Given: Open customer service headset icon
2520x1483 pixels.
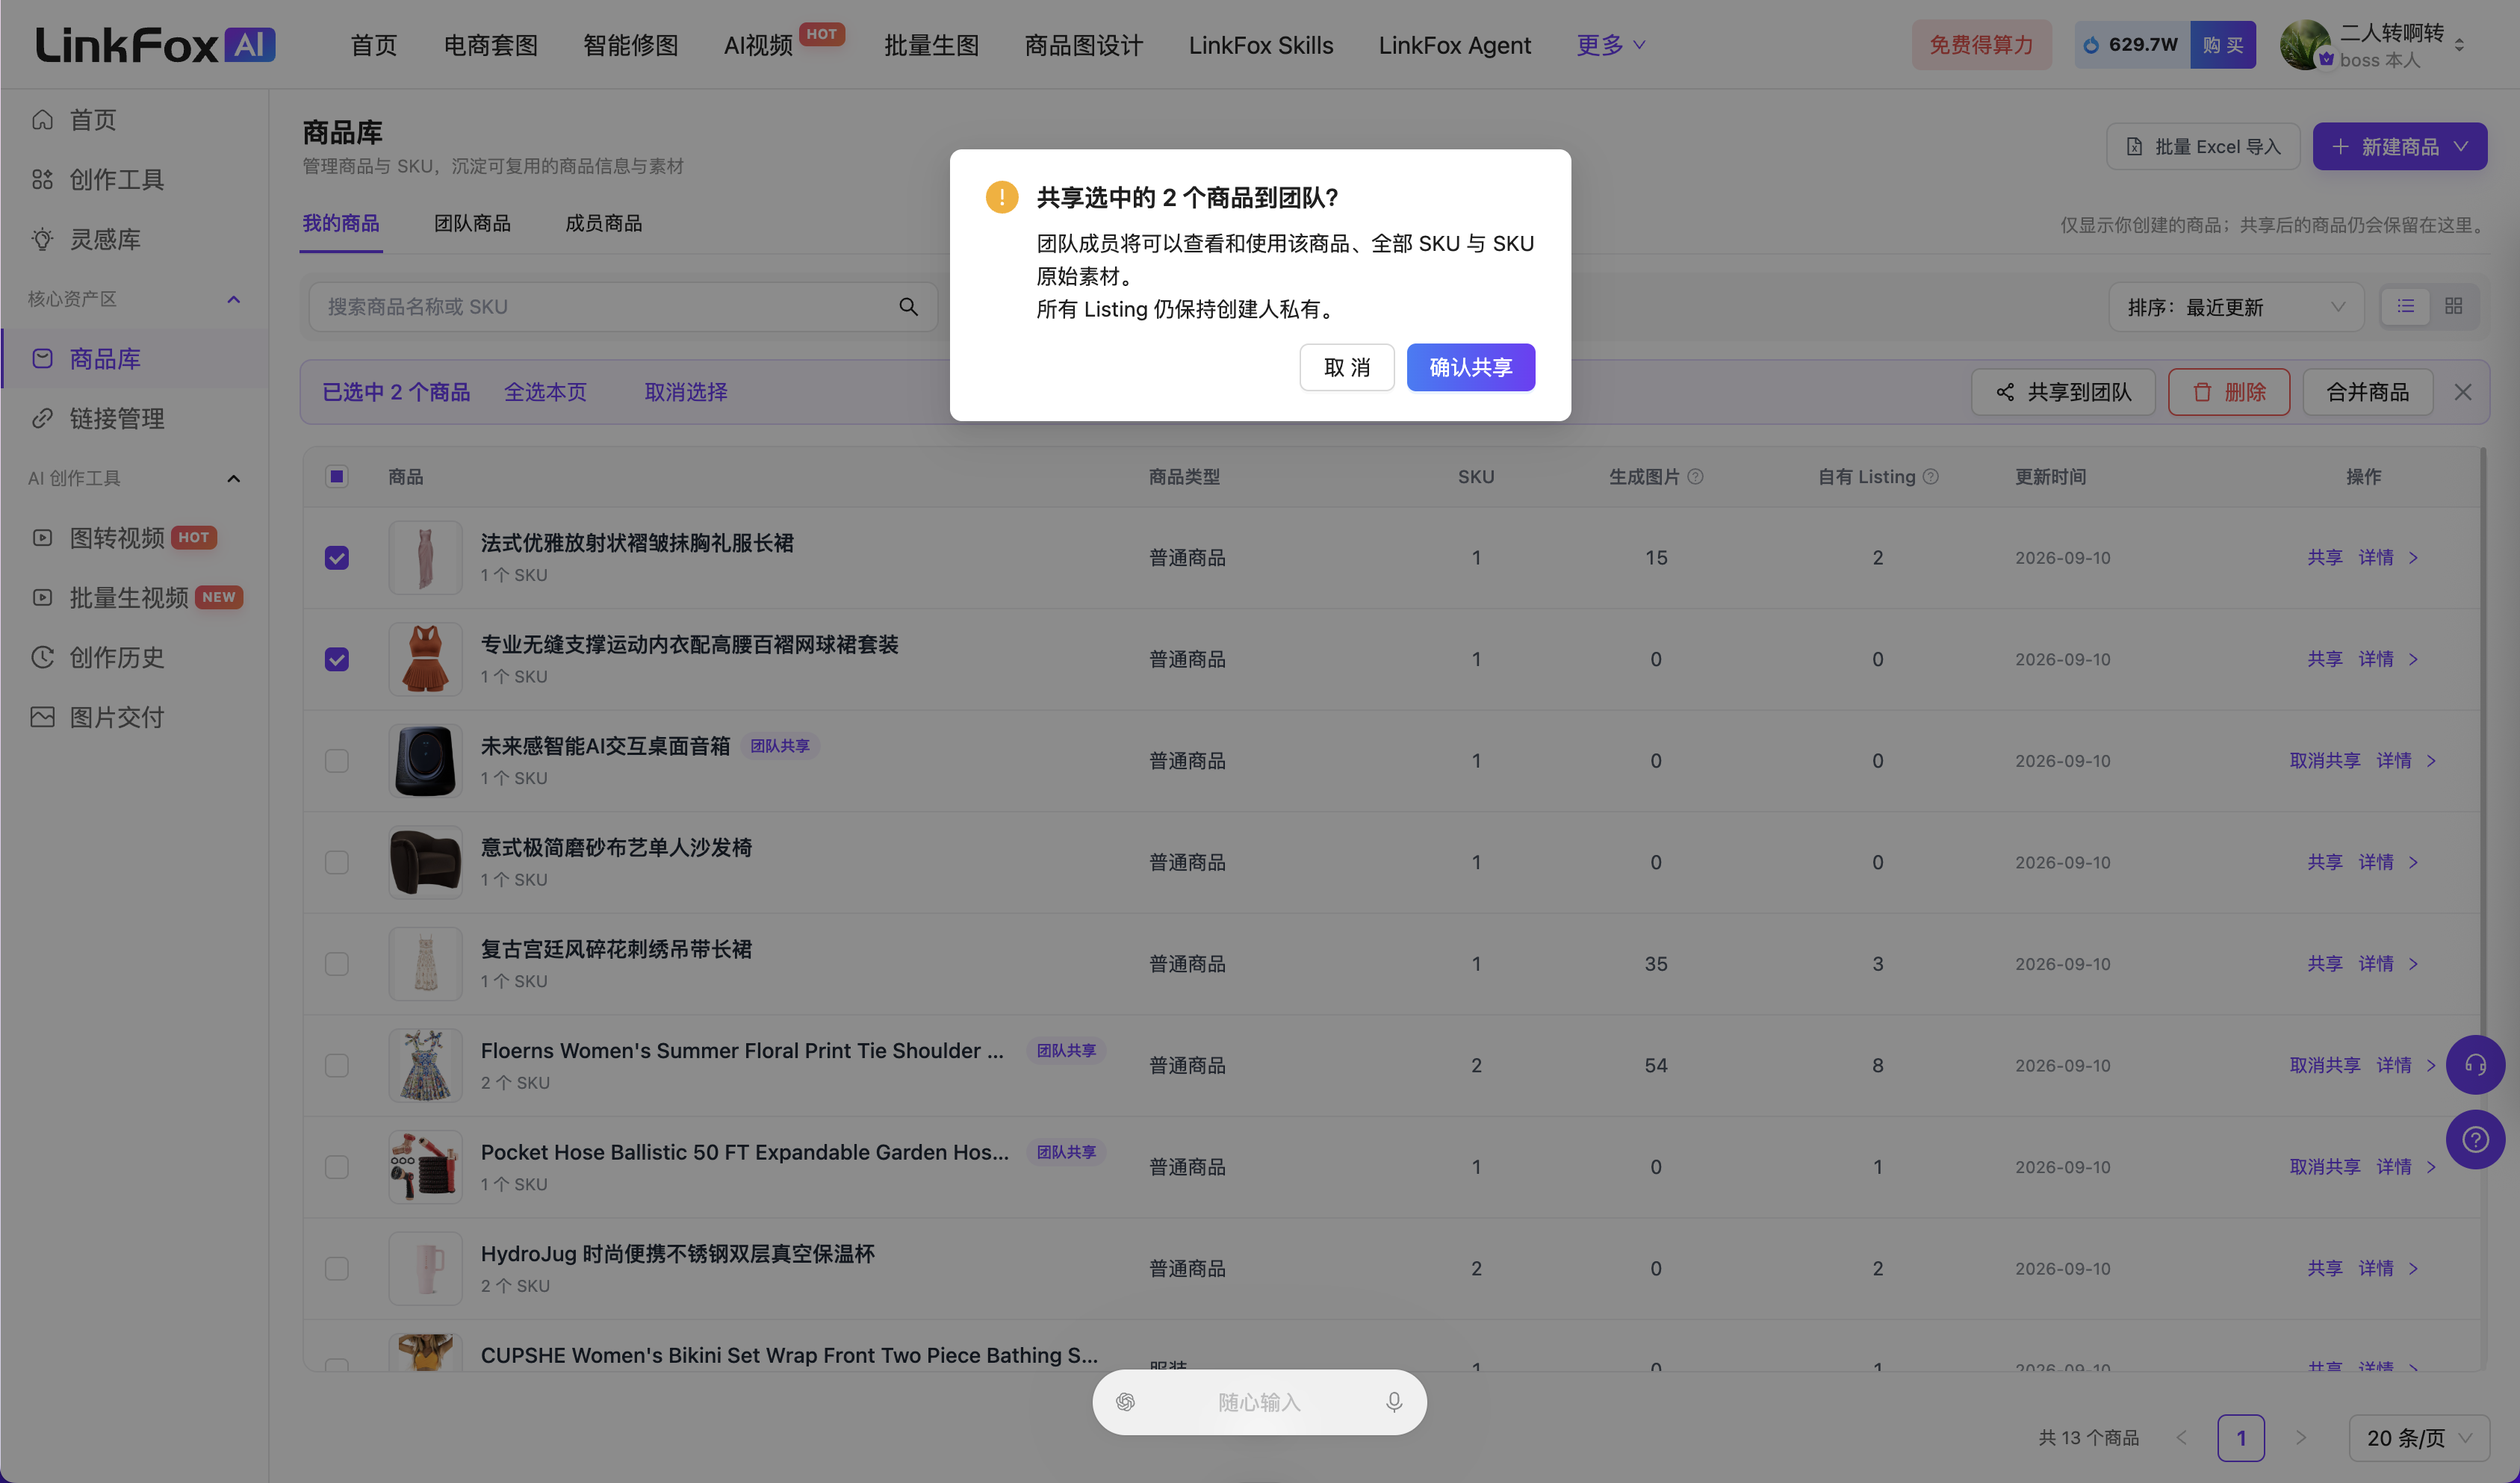Looking at the screenshot, I should coord(2475,1064).
